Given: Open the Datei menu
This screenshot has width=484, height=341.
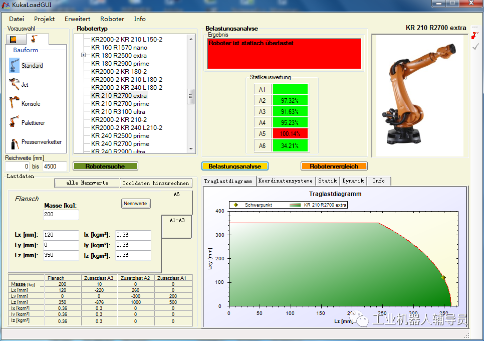Looking at the screenshot, I should (17, 19).
